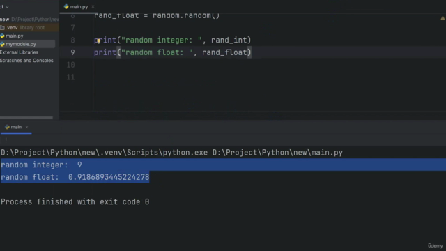Click line number 7 in the gutter
This screenshot has width=446, height=251.
click(72, 28)
